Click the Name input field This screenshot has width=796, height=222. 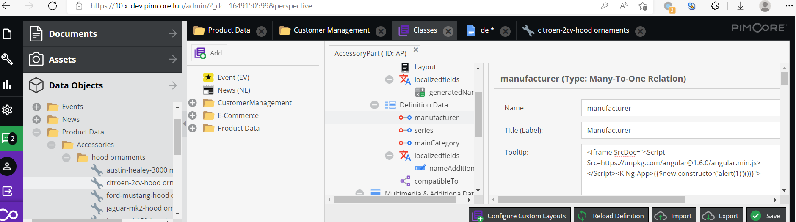[681, 108]
